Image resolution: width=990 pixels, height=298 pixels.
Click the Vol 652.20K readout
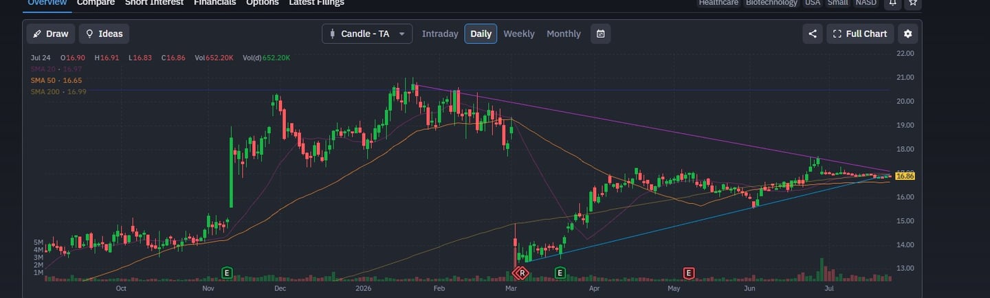pyautogui.click(x=214, y=58)
